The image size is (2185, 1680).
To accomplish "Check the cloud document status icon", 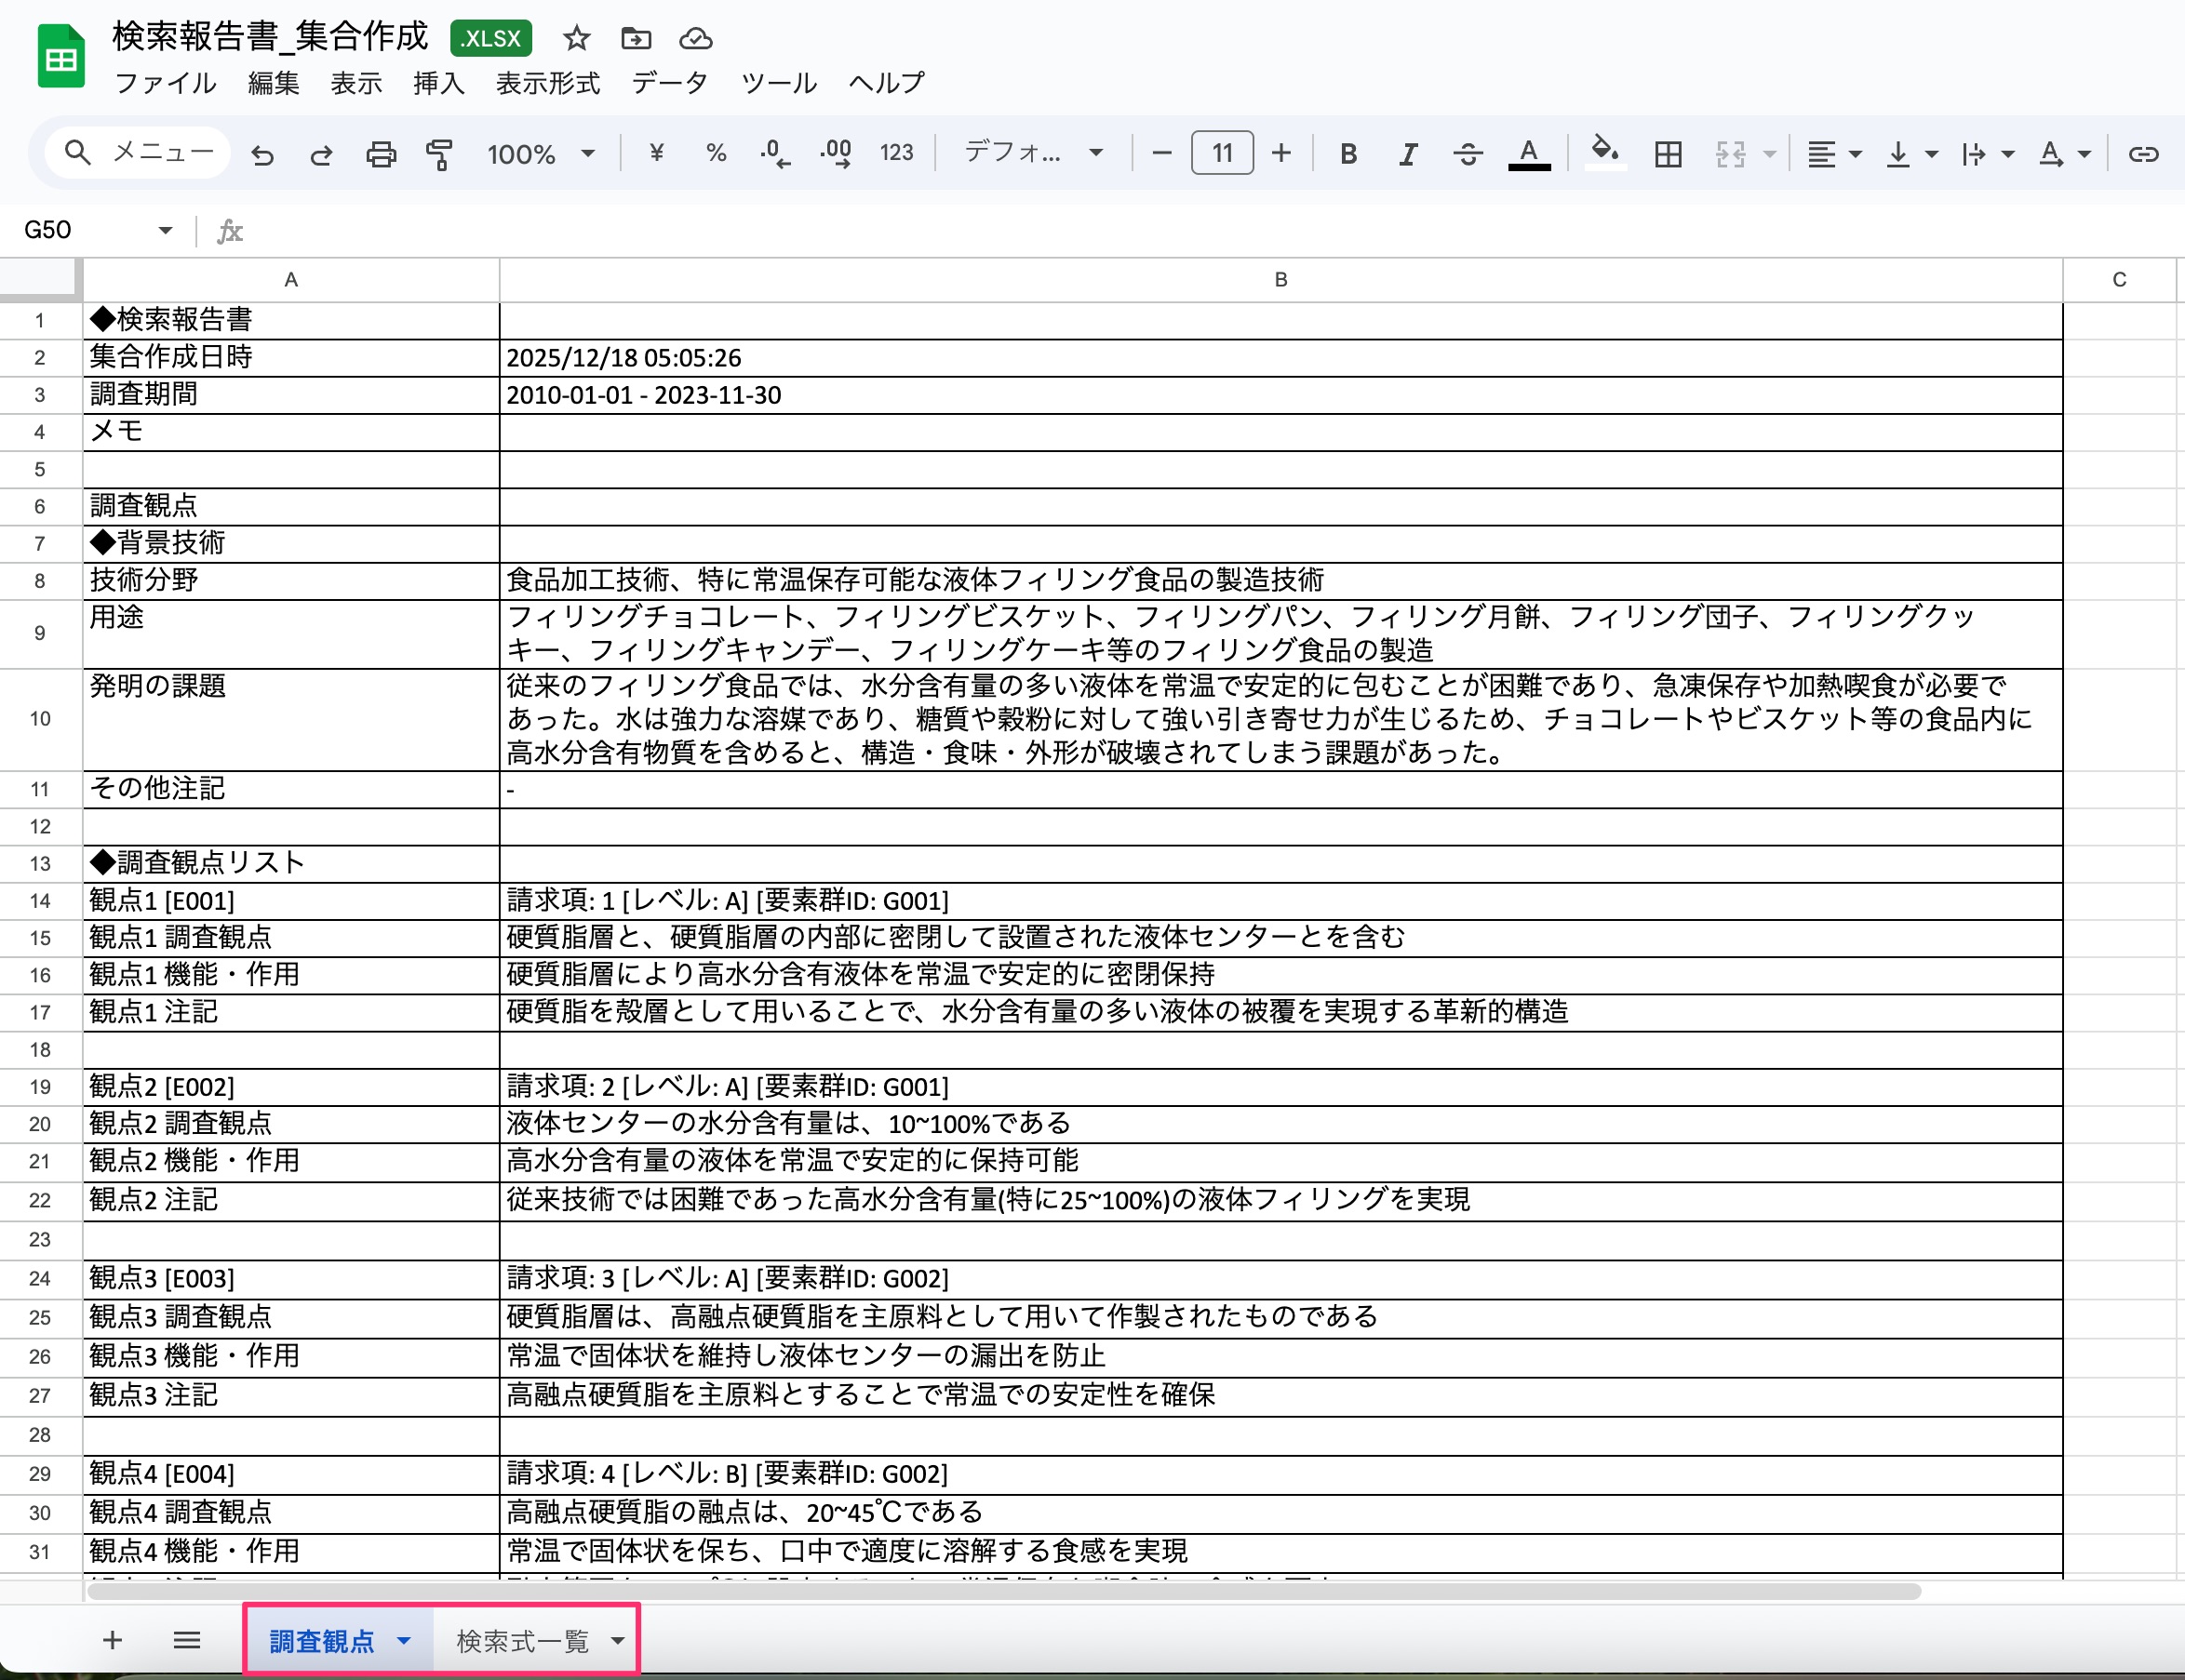I will pos(696,39).
